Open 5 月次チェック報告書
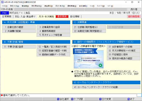The width and height of the screenshot is (142, 101). coord(53,35)
